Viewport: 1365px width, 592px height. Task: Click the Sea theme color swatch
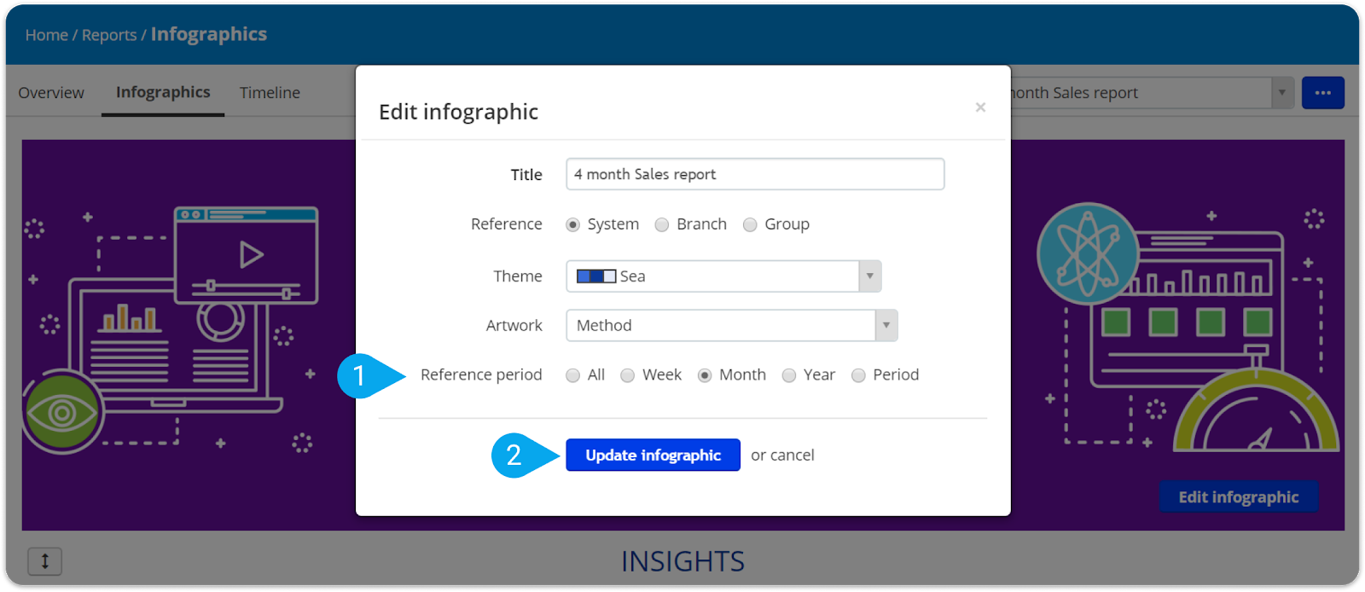(x=596, y=276)
